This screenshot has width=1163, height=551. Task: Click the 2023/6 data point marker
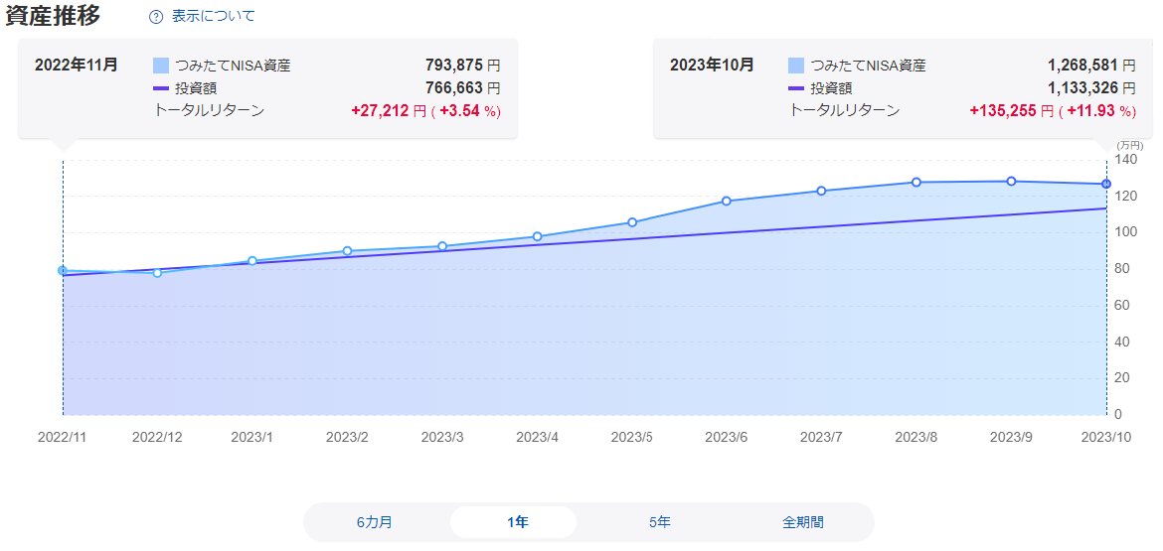727,201
